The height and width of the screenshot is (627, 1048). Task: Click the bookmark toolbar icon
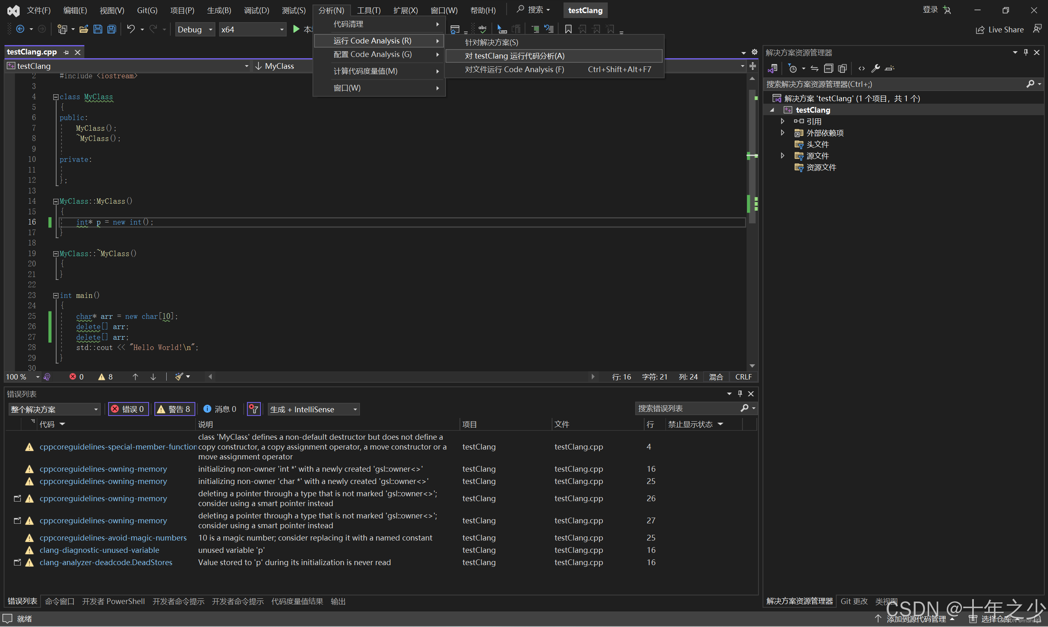(568, 29)
